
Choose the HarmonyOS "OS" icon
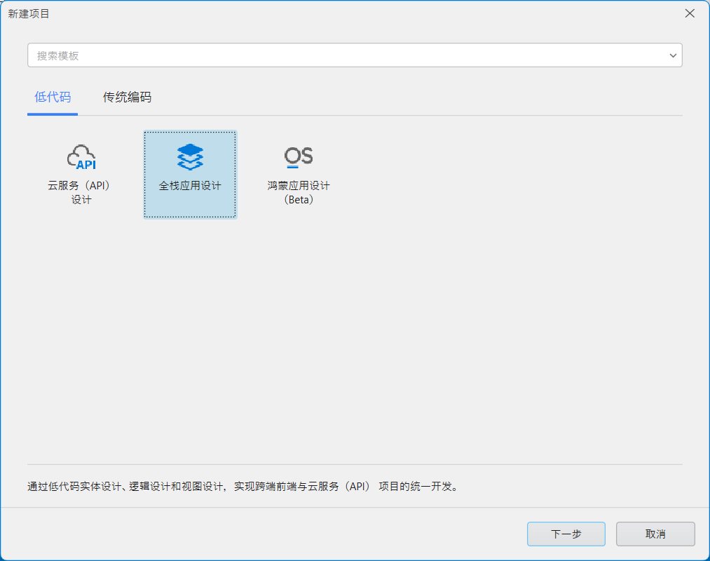299,156
